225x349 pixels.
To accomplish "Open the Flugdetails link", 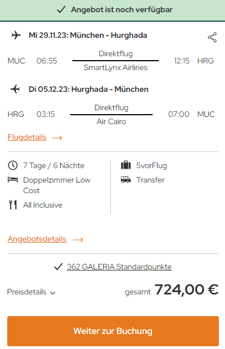I will tap(27, 137).
